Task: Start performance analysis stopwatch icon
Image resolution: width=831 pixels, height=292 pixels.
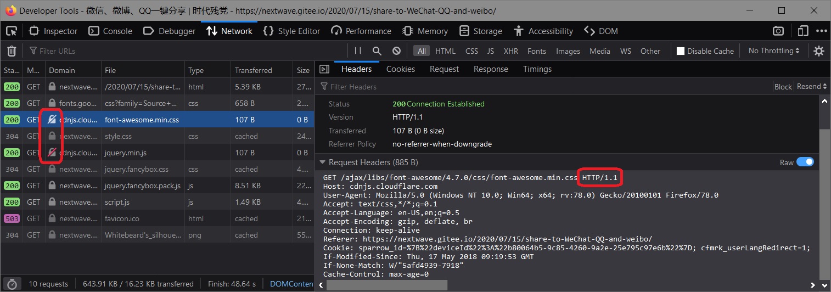Action: coord(12,284)
